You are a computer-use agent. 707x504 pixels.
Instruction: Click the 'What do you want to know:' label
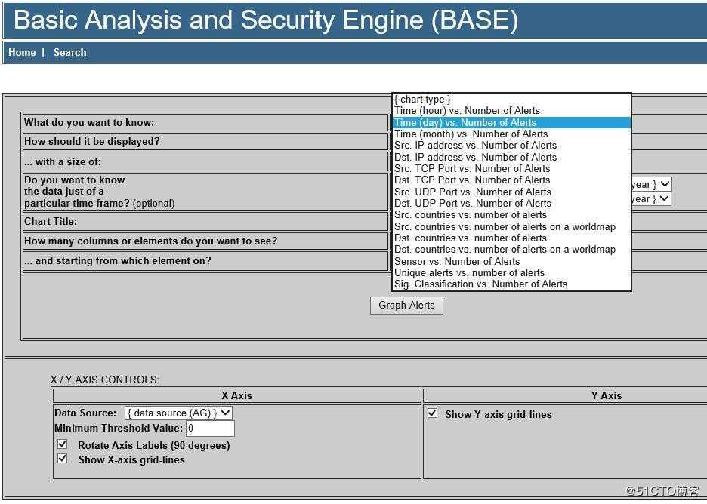[89, 122]
